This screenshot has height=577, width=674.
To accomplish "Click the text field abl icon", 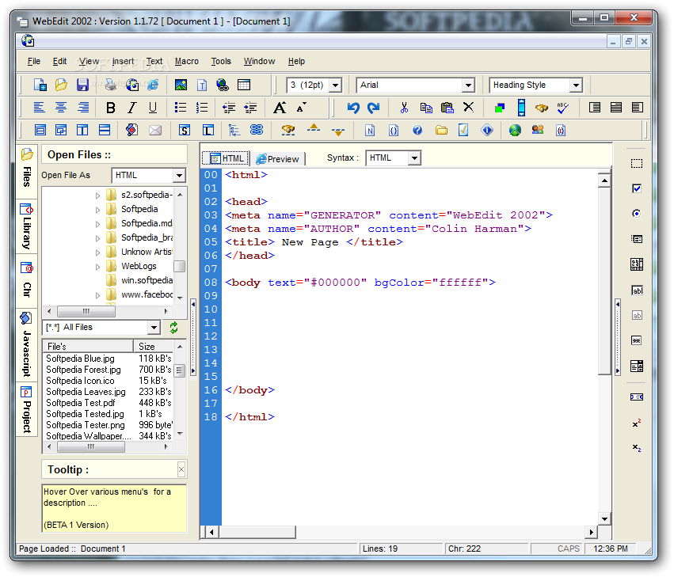I will click(637, 290).
